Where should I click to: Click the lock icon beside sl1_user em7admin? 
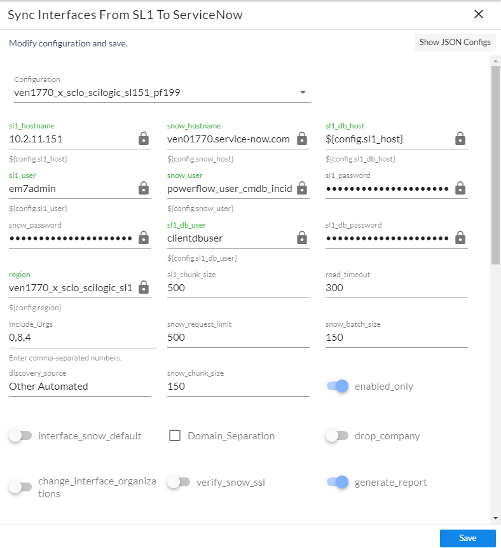point(144,188)
